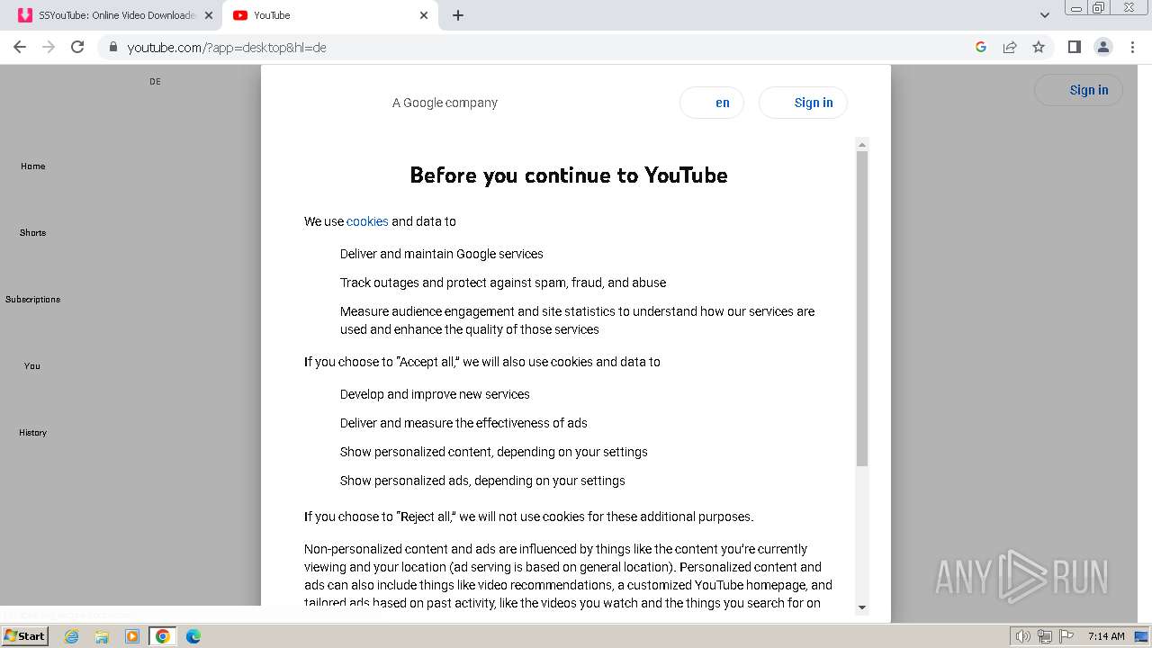Go forward in browser history
Viewport: 1152px width, 648px height.
(49, 47)
